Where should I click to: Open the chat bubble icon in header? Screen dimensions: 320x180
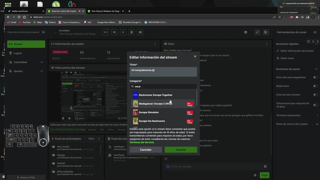(x=140, y=32)
